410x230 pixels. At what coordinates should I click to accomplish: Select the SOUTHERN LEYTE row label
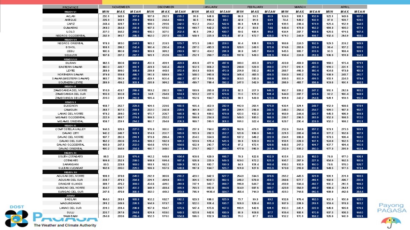point(70,82)
